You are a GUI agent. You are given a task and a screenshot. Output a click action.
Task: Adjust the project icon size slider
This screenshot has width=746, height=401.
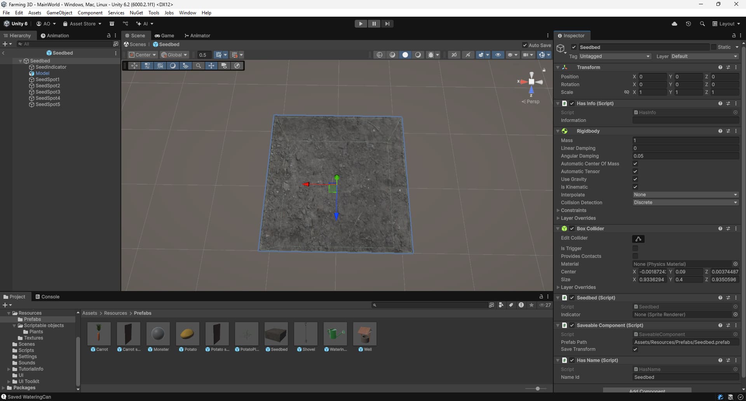[x=537, y=389]
